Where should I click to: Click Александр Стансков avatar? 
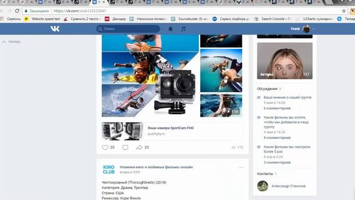pyautogui.click(x=262, y=186)
